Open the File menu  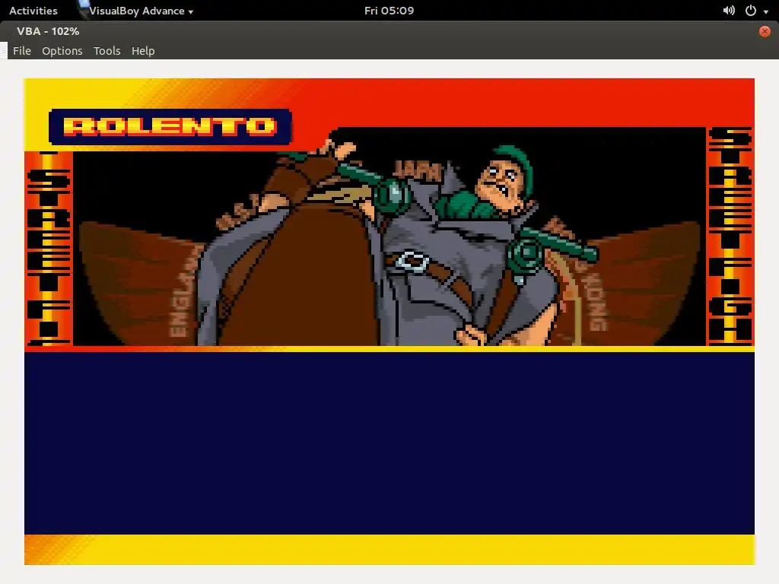coord(22,51)
